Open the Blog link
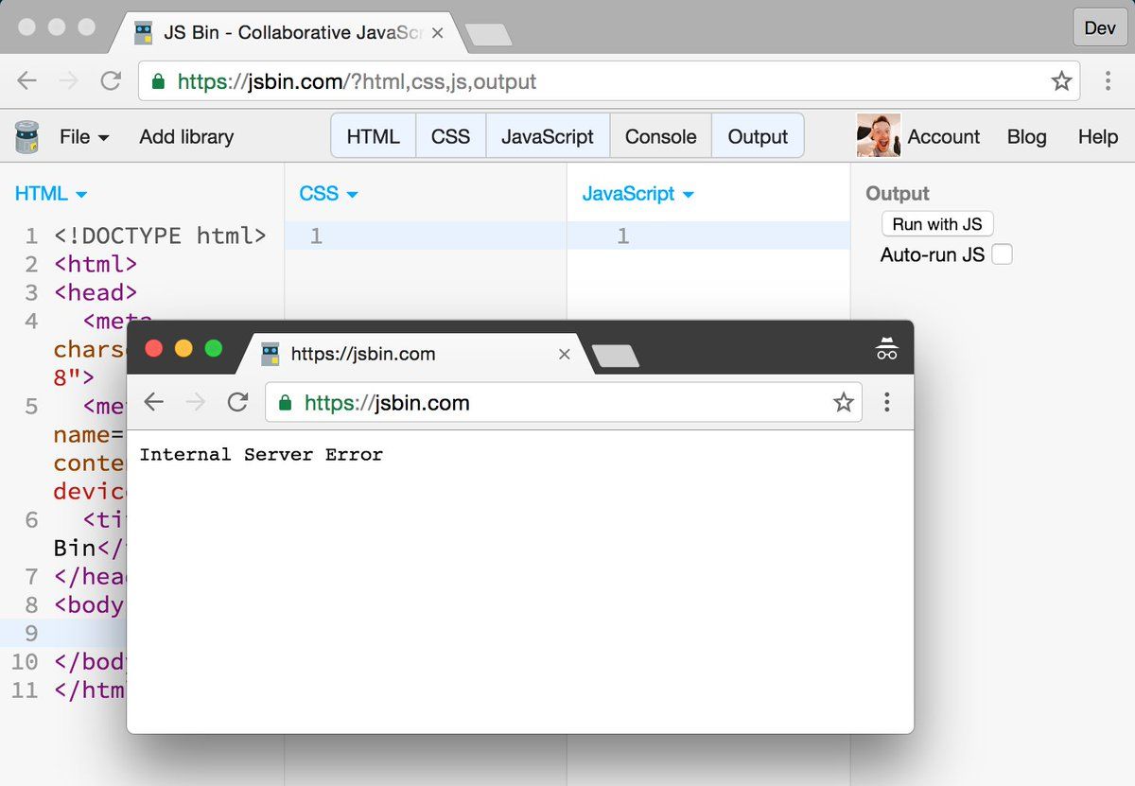The image size is (1135, 786). coord(1026,136)
